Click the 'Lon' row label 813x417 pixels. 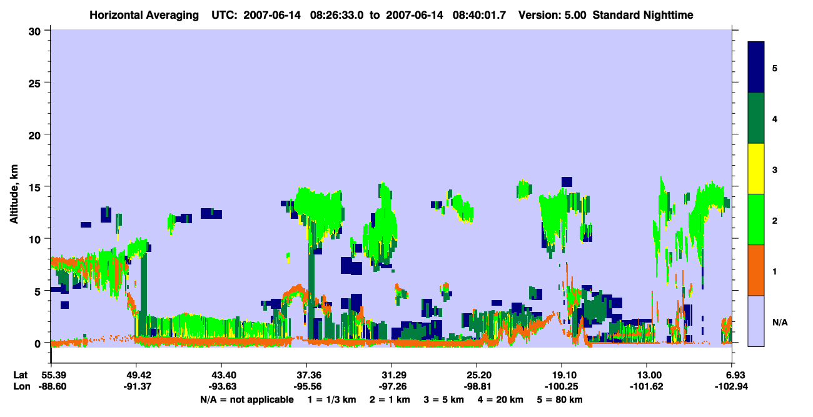coord(21,386)
